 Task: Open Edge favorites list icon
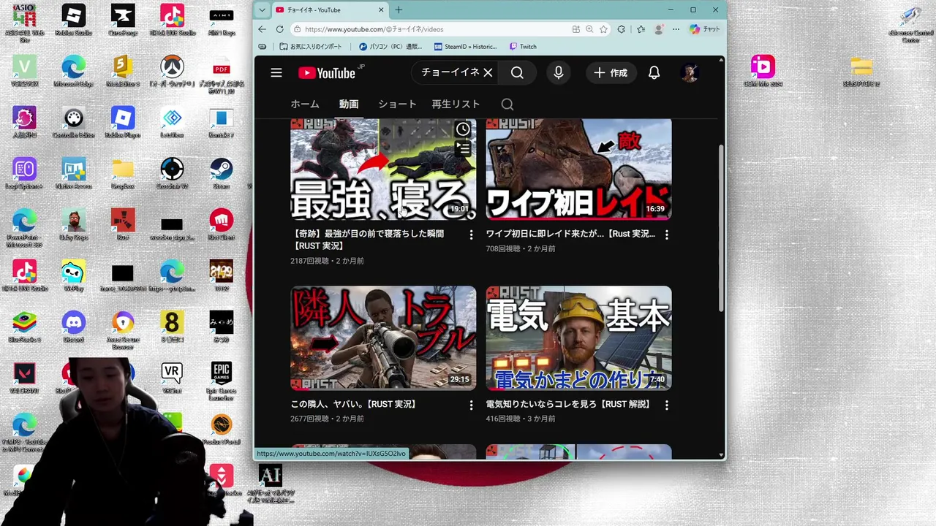click(641, 29)
